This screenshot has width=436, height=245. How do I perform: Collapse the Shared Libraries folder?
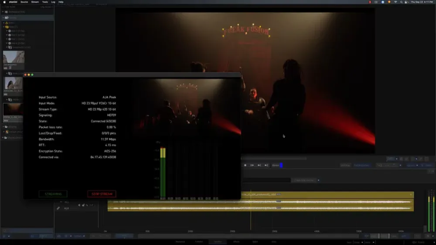[x=3, y=137]
